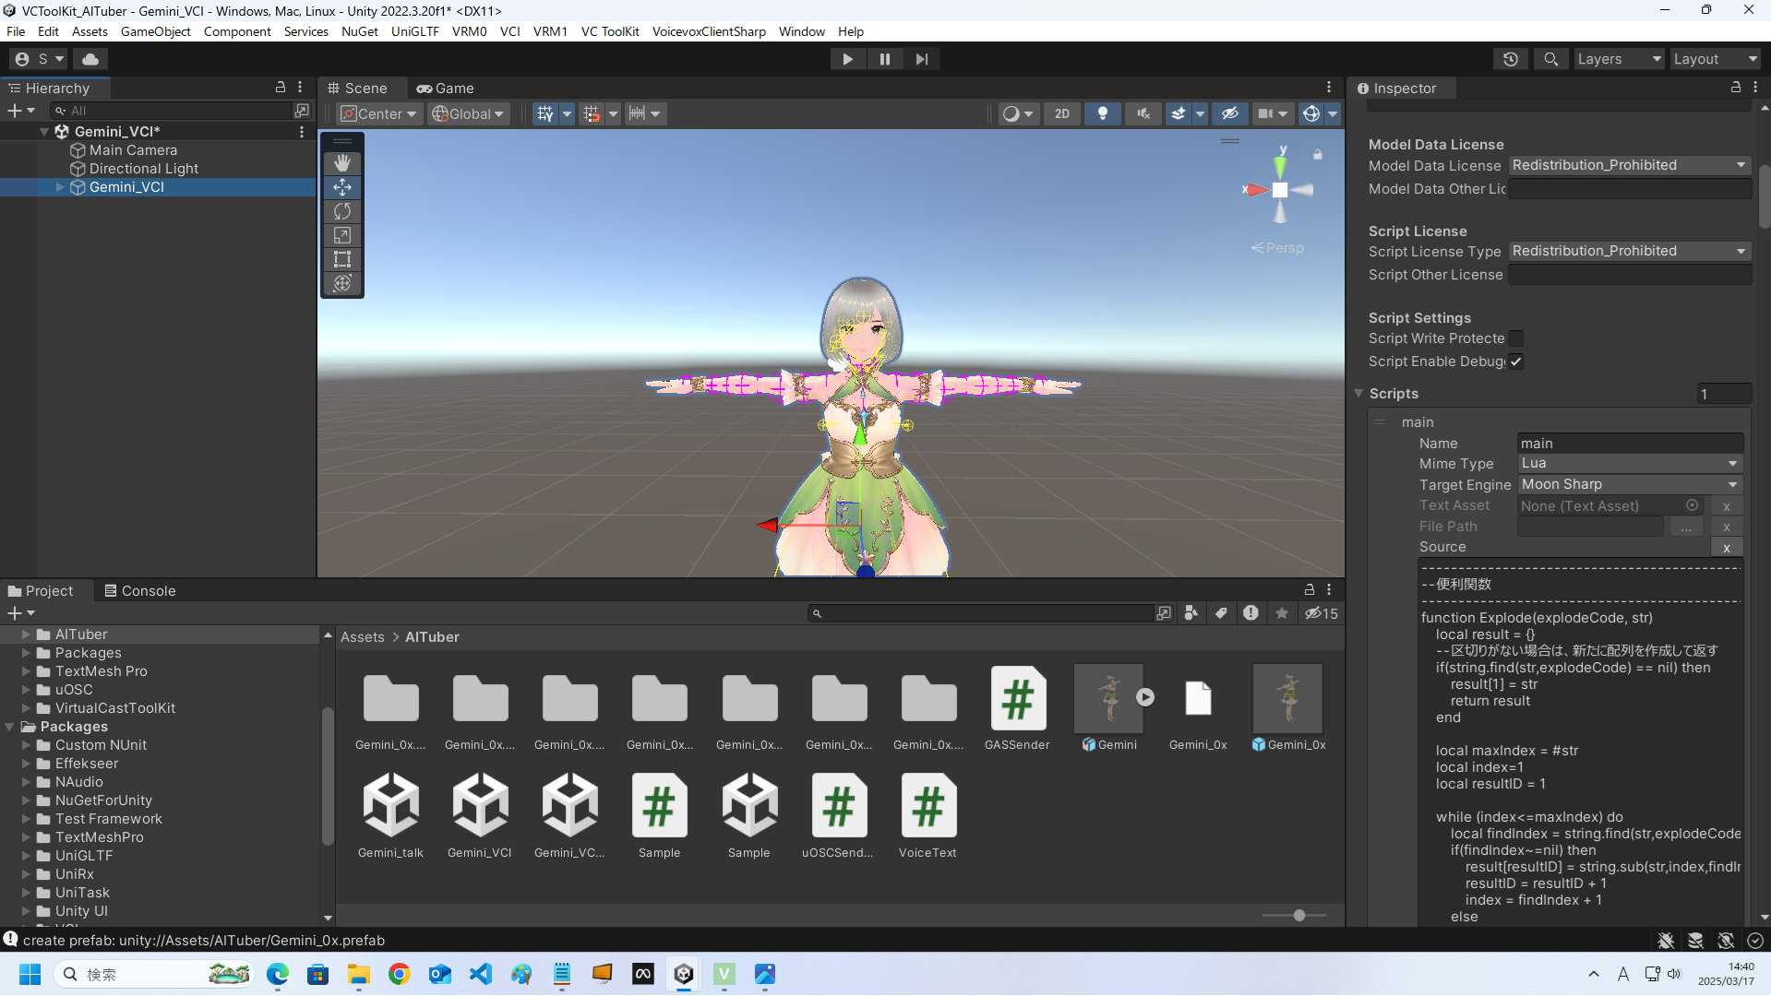Switch to the Console tab

click(x=139, y=591)
